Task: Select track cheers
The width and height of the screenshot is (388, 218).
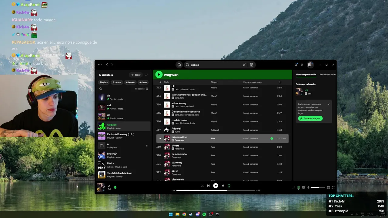Action: 222,147
